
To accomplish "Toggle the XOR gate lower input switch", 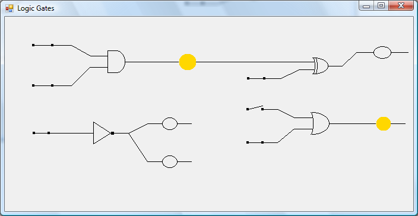I will tap(256, 78).
